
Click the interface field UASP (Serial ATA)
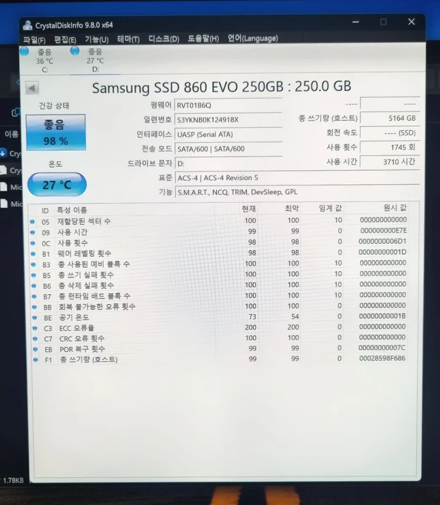[x=228, y=134]
